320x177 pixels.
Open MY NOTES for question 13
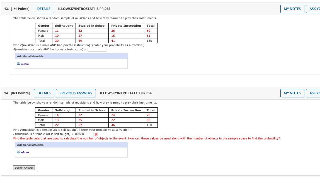coord(292,9)
